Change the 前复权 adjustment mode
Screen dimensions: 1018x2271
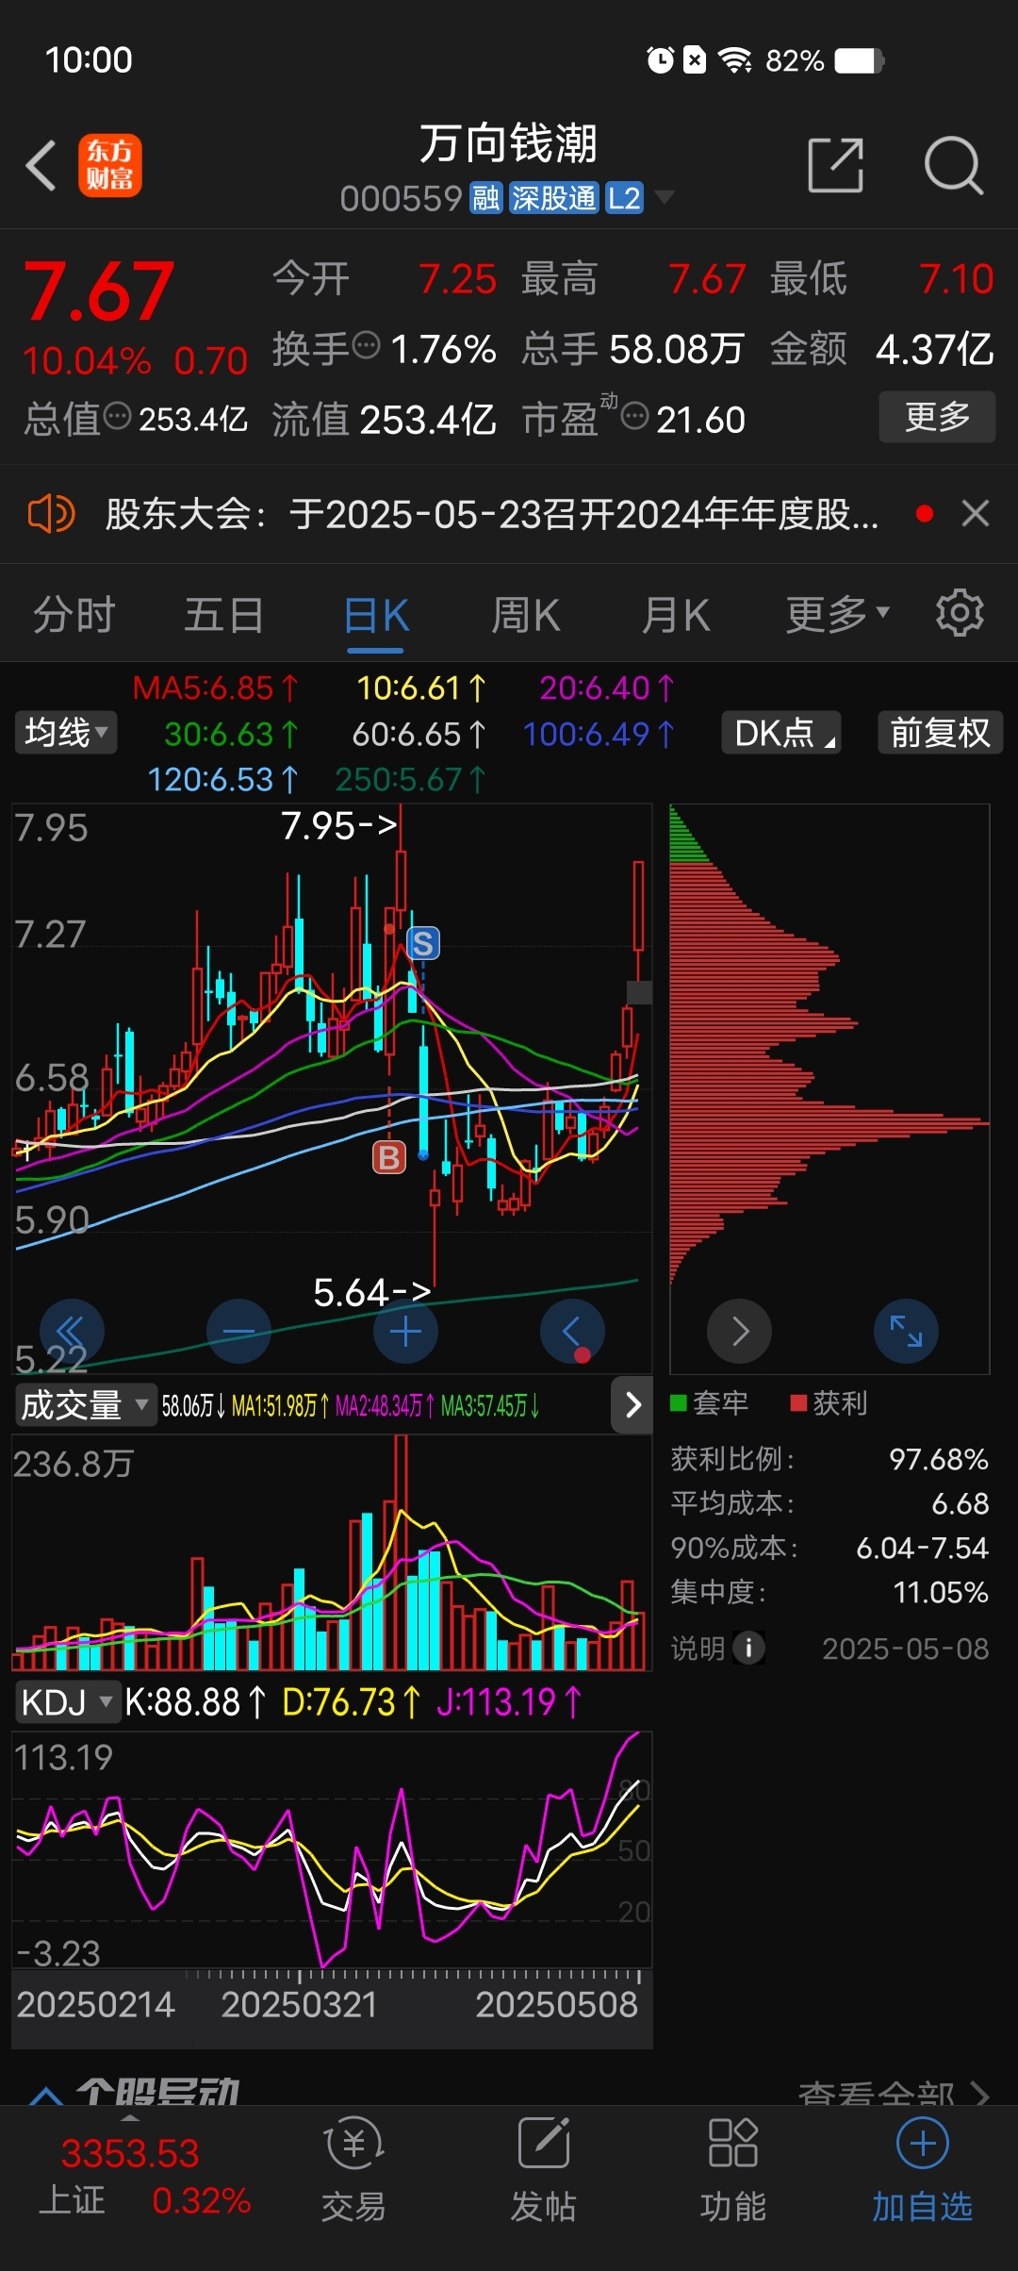pos(940,733)
